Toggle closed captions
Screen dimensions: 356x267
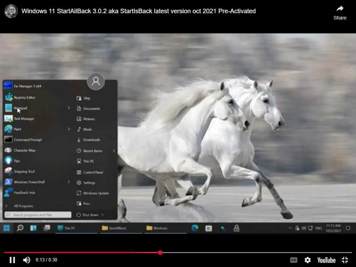293,260
